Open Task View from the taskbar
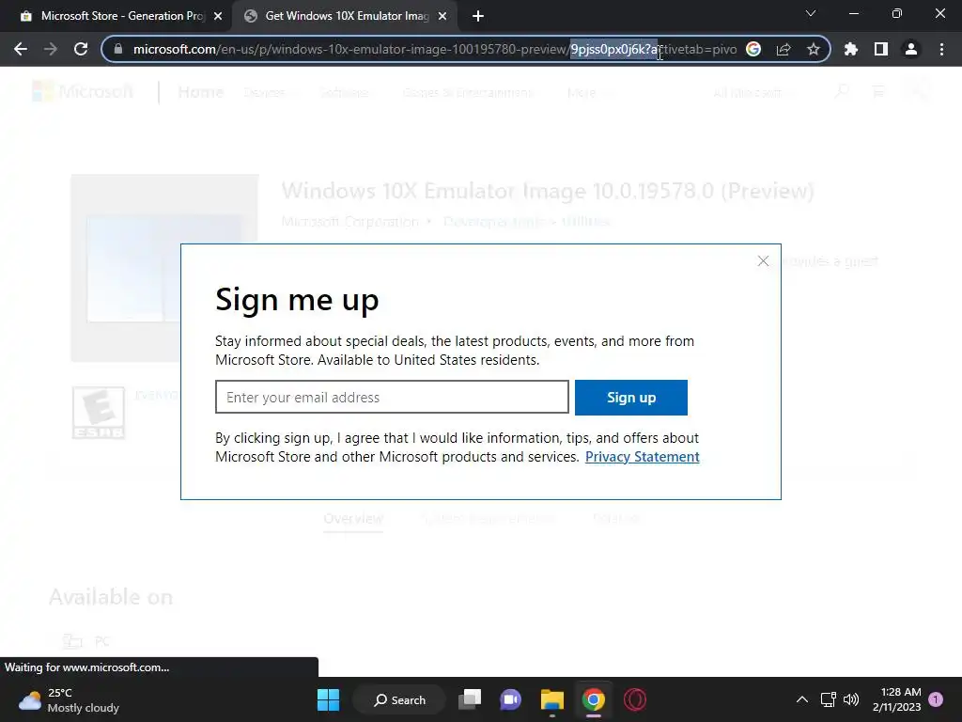This screenshot has height=722, width=962. 470,699
